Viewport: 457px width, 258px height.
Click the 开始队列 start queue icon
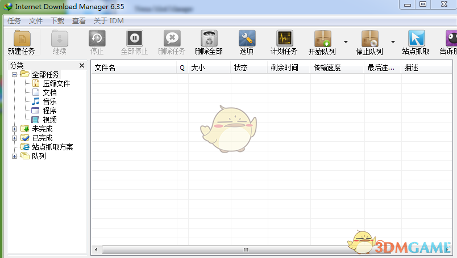[x=322, y=39]
